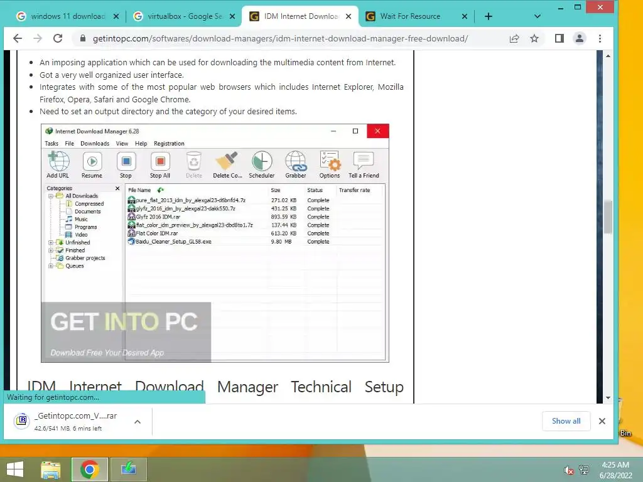Click the scrollbar down arrow
This screenshot has width=643, height=482.
point(608,397)
